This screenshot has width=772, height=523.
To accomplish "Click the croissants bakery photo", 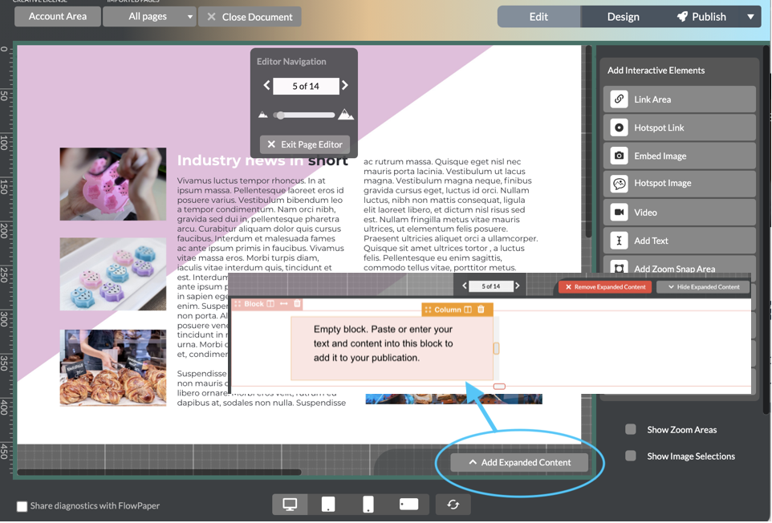I will pyautogui.click(x=112, y=368).
